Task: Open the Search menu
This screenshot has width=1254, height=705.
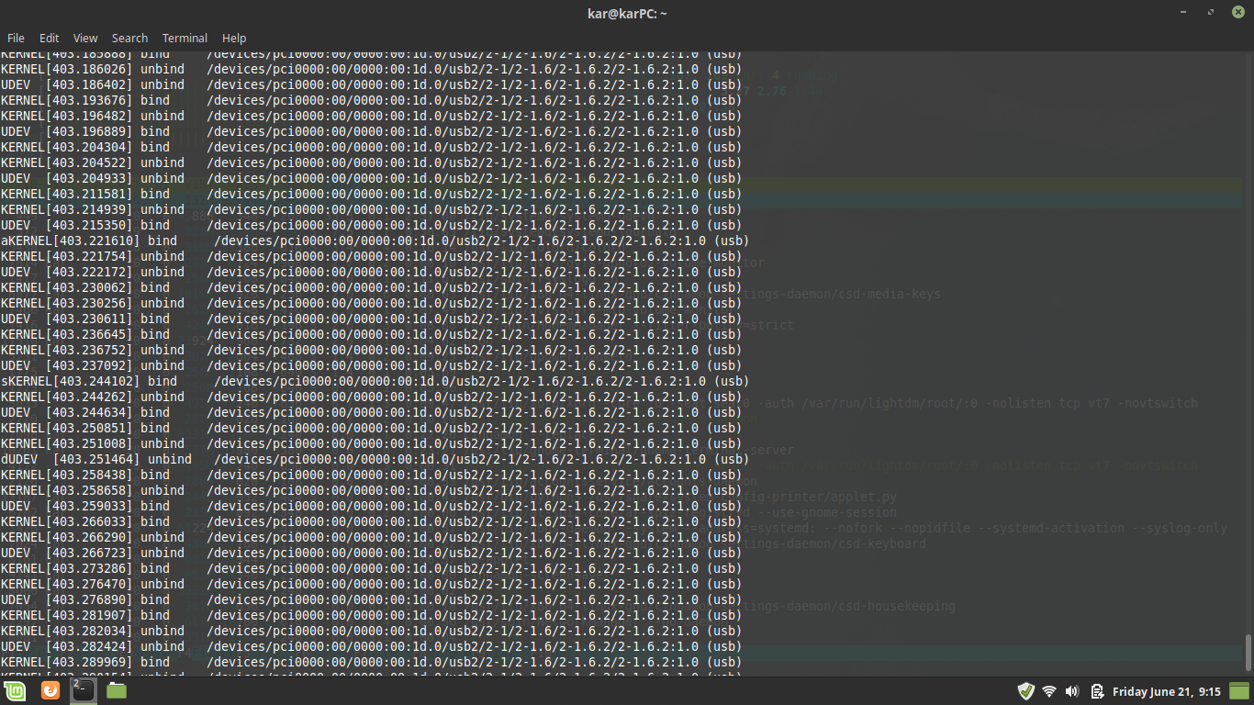Action: (129, 38)
